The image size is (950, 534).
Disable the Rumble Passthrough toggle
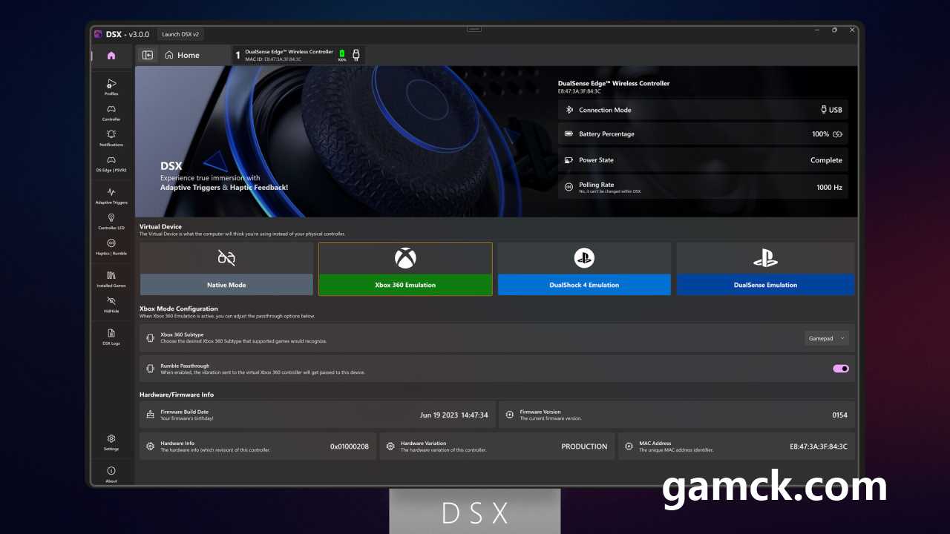pyautogui.click(x=841, y=369)
